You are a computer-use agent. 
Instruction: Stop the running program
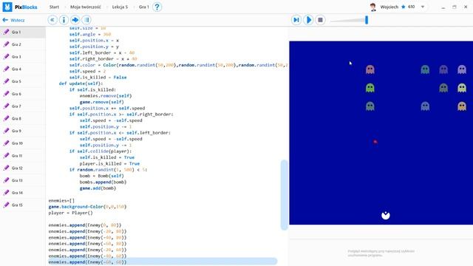click(x=320, y=20)
